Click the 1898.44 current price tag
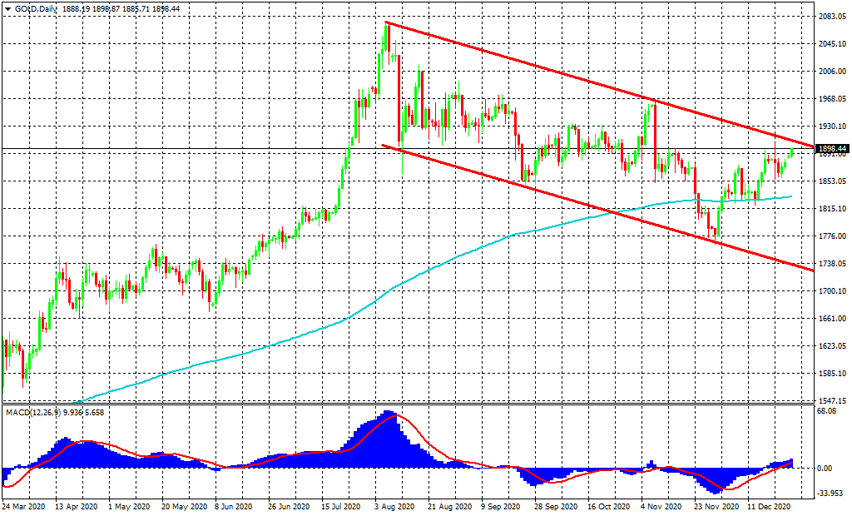This screenshot has width=852, height=516. click(832, 149)
